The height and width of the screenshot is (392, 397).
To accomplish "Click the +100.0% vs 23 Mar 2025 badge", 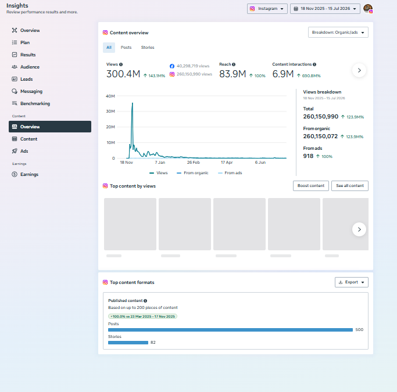I will [x=142, y=317].
